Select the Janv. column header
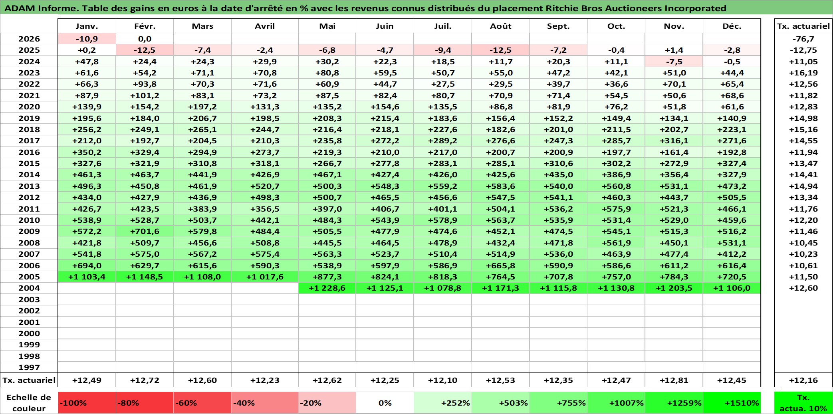 tap(87, 26)
